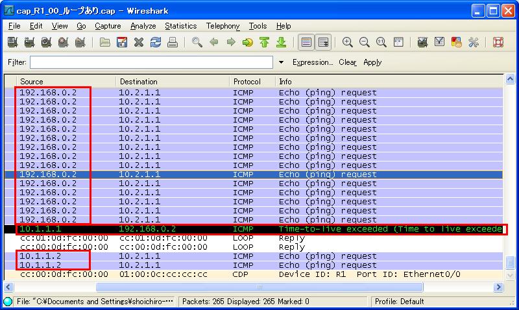This screenshot has width=519, height=310.
Task: Save the capture file as
Action: point(122,42)
